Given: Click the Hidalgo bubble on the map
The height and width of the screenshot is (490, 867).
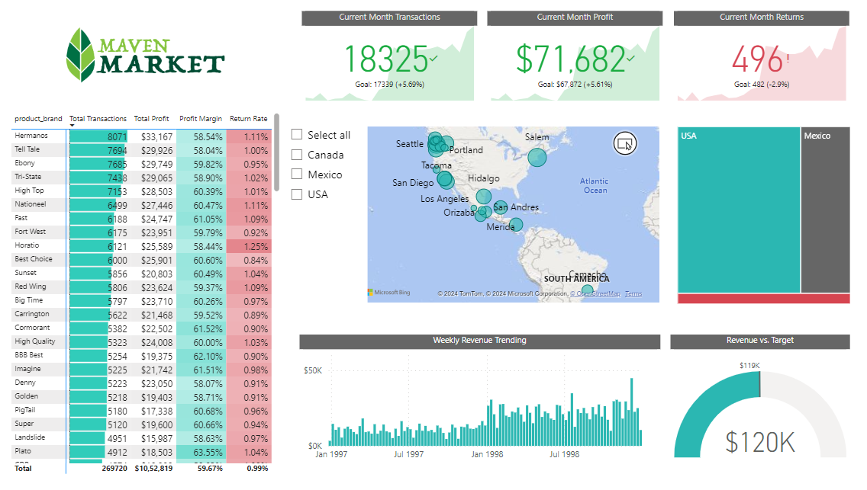Looking at the screenshot, I should click(x=483, y=196).
